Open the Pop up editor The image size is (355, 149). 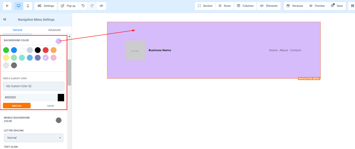click(x=68, y=6)
